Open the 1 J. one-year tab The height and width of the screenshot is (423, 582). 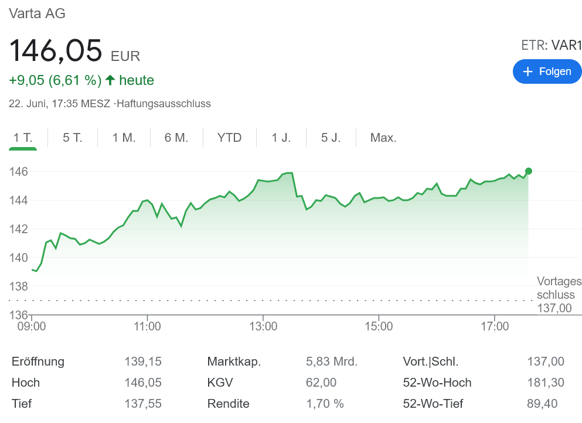(281, 138)
